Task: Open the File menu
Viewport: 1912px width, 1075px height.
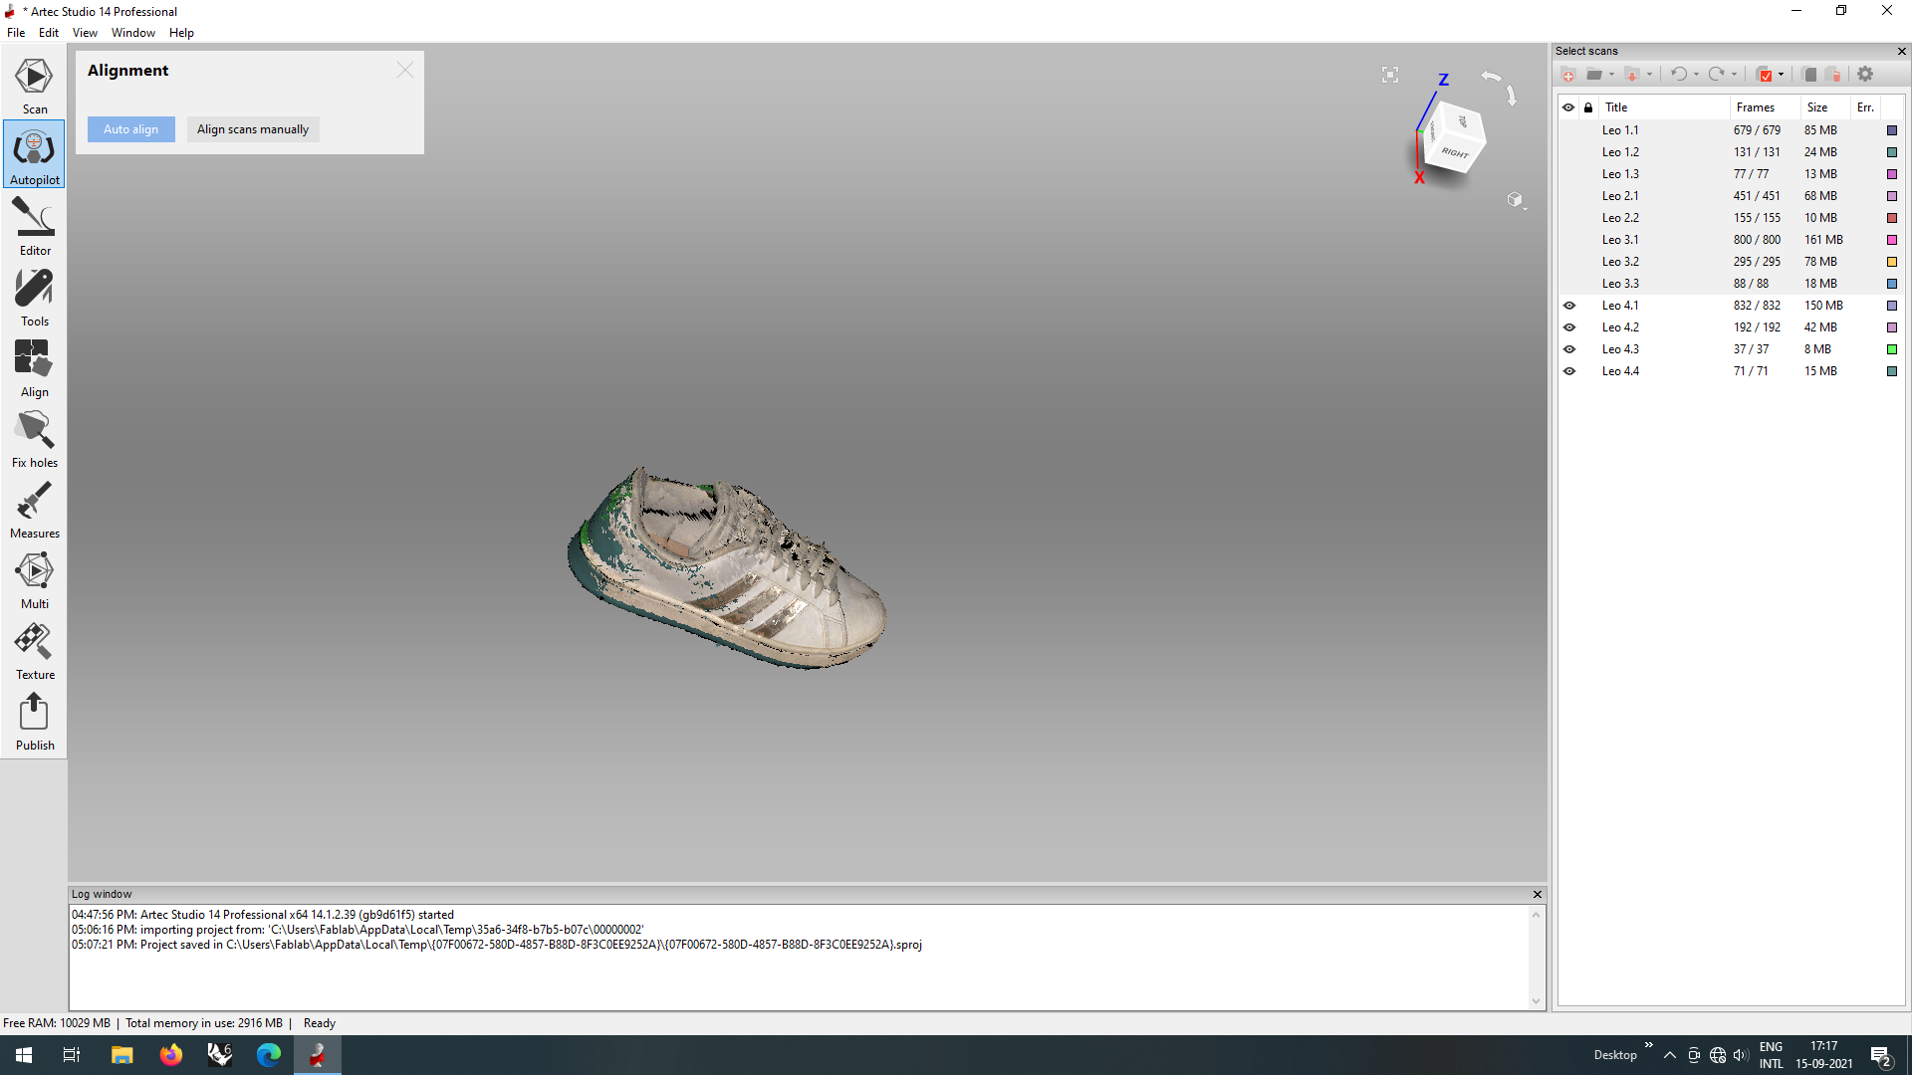Action: point(16,33)
